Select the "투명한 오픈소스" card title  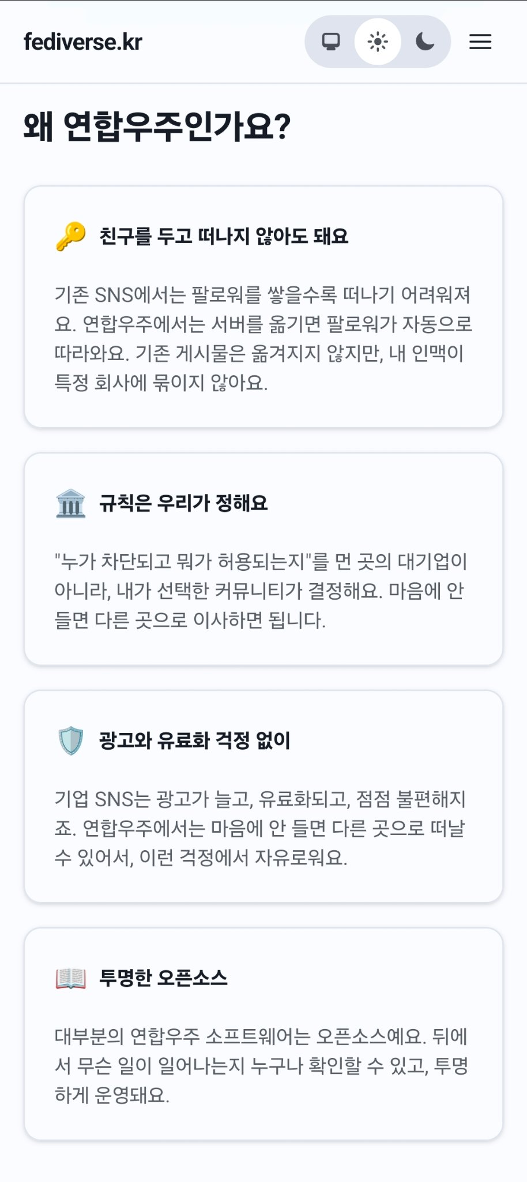tap(163, 978)
